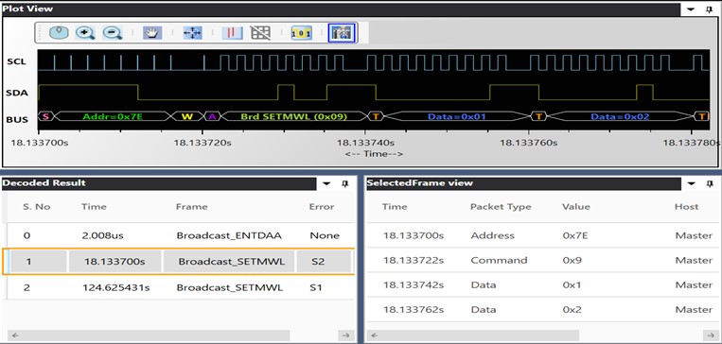The width and height of the screenshot is (722, 344).
Task: Click the 0x7E value cell
Action: [575, 236]
